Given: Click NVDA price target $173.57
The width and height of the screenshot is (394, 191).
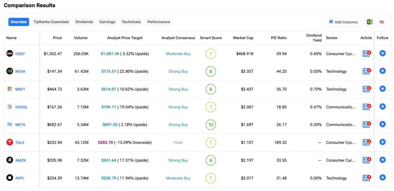Looking at the screenshot, I should click(x=109, y=71).
